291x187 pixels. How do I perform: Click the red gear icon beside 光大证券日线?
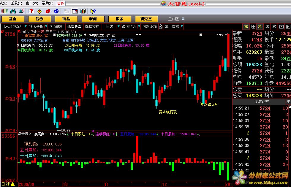19,31
